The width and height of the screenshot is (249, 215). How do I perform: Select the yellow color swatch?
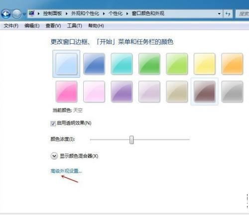click(205, 64)
